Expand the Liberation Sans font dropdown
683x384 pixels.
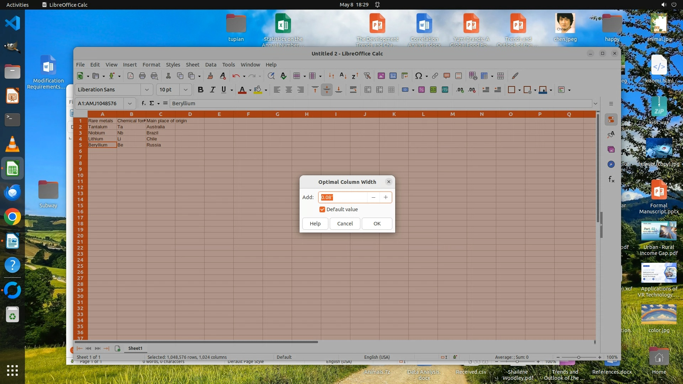click(147, 90)
